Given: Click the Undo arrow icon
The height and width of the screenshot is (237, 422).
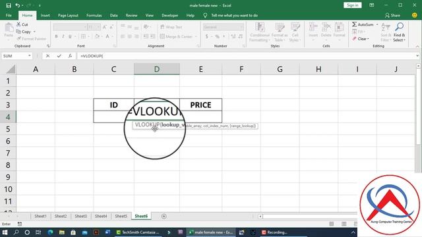Looking at the screenshot, I should pyautogui.click(x=18, y=5).
